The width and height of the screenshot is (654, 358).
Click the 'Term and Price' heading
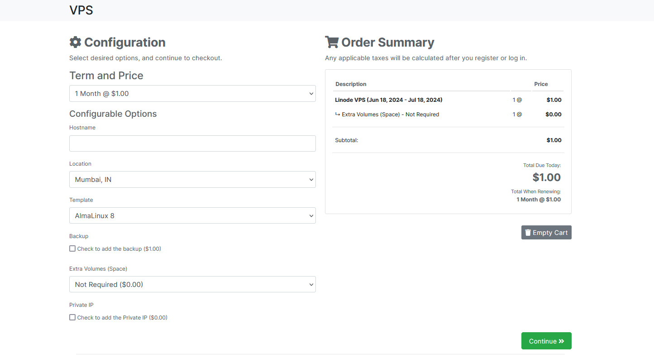[106, 76]
